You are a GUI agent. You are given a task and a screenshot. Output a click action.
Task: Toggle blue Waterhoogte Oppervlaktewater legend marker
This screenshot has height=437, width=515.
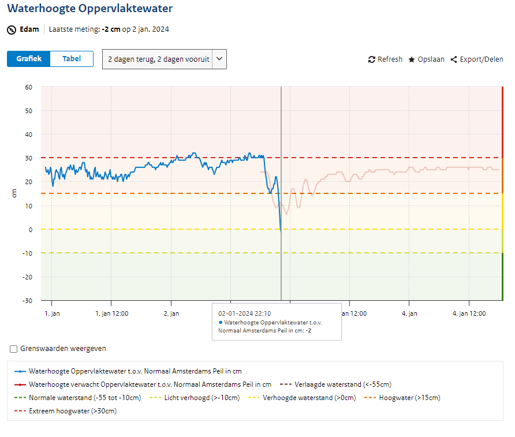(x=20, y=371)
